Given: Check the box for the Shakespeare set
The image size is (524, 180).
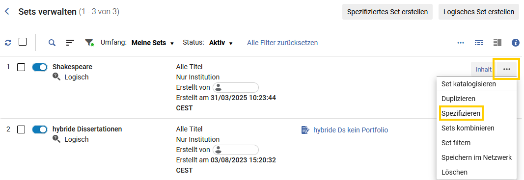Looking at the screenshot, I should 21,67.
